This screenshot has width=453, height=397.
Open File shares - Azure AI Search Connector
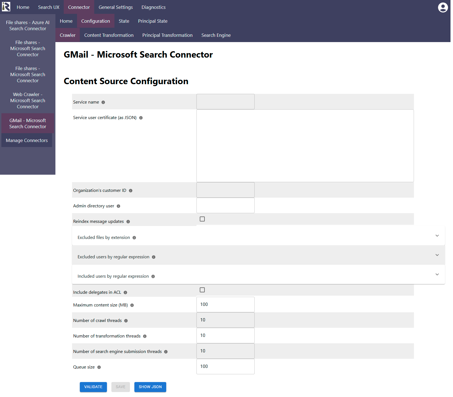28,25
